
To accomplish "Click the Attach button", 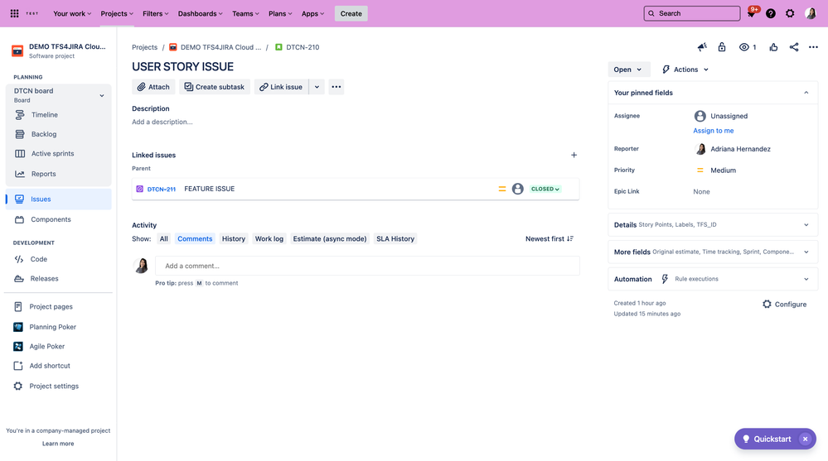I will tap(153, 87).
